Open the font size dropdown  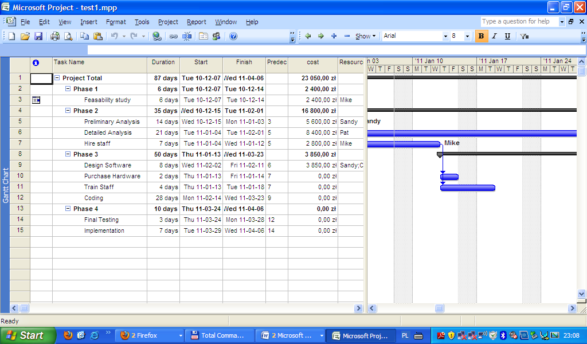tap(467, 36)
